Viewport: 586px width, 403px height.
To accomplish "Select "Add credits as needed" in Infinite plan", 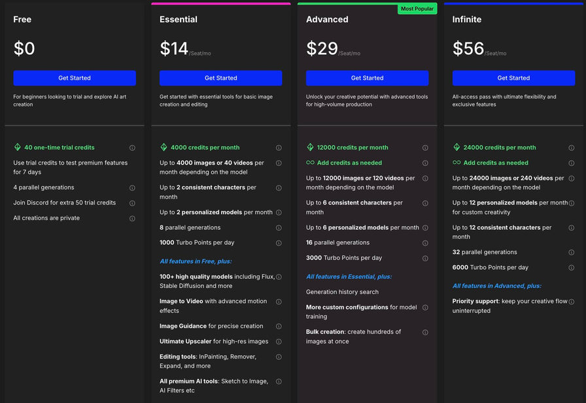I will [495, 163].
